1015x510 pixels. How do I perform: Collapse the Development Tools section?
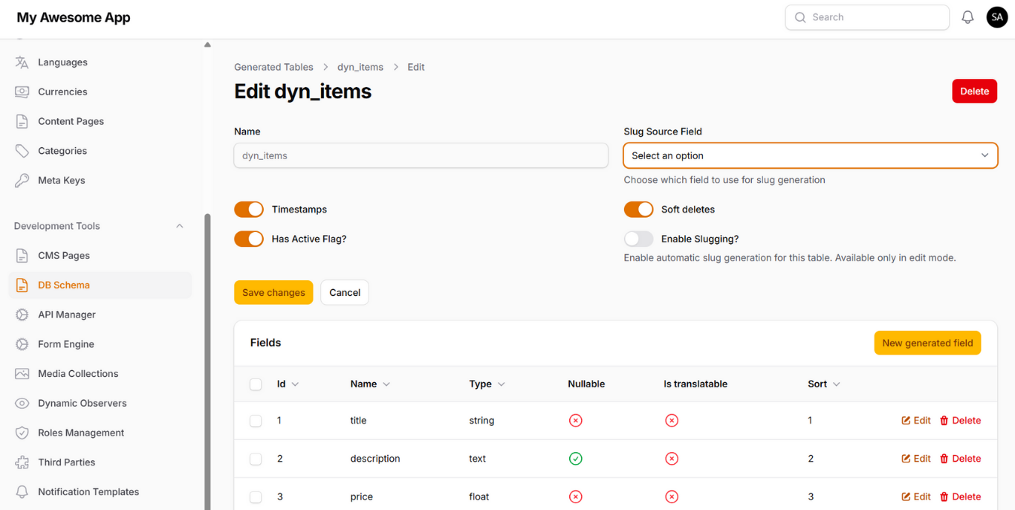coord(179,226)
